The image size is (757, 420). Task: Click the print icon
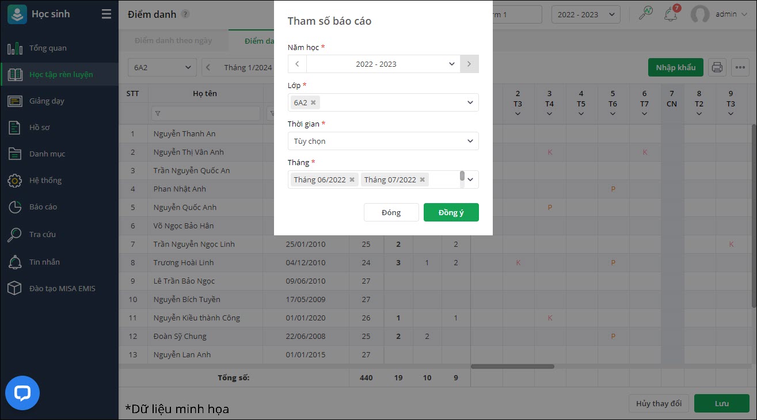(717, 67)
